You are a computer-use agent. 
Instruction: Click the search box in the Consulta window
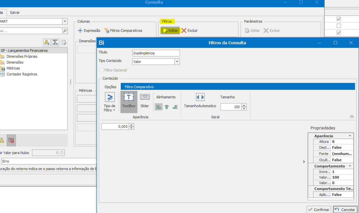tap(31, 31)
